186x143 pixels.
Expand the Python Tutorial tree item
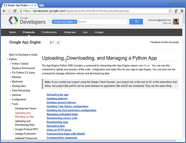click(10, 64)
